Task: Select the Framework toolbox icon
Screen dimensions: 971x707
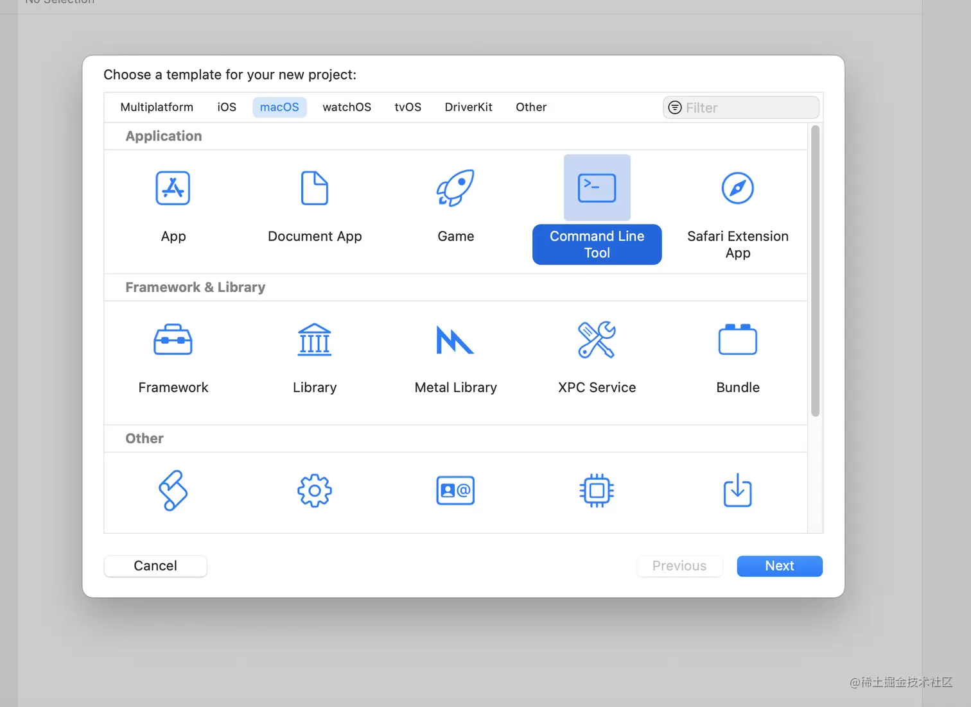Action: [x=173, y=339]
